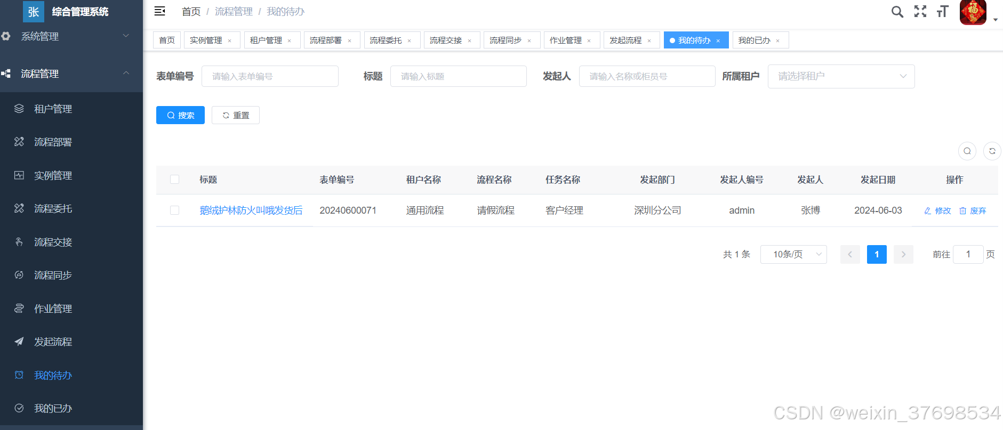Click the 共 1 条 total count
The image size is (1003, 430).
pyautogui.click(x=736, y=254)
